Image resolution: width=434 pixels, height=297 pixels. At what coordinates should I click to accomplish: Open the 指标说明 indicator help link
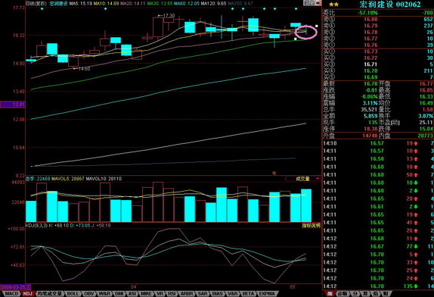coord(311,226)
